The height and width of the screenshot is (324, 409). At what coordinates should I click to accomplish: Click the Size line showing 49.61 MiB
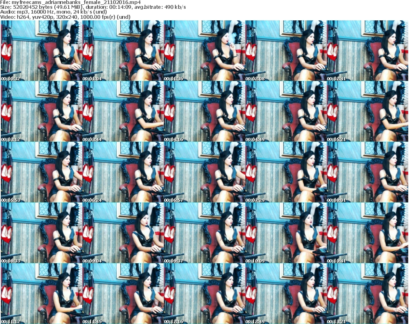click(93, 7)
